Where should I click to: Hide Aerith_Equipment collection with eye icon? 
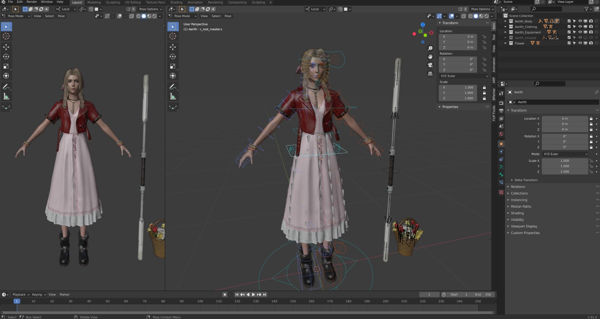[x=580, y=32]
